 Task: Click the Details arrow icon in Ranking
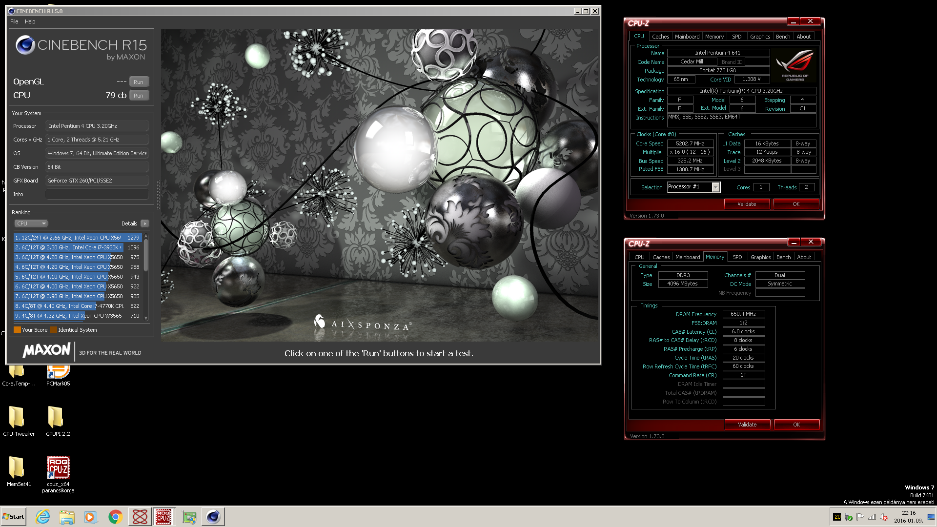click(145, 223)
